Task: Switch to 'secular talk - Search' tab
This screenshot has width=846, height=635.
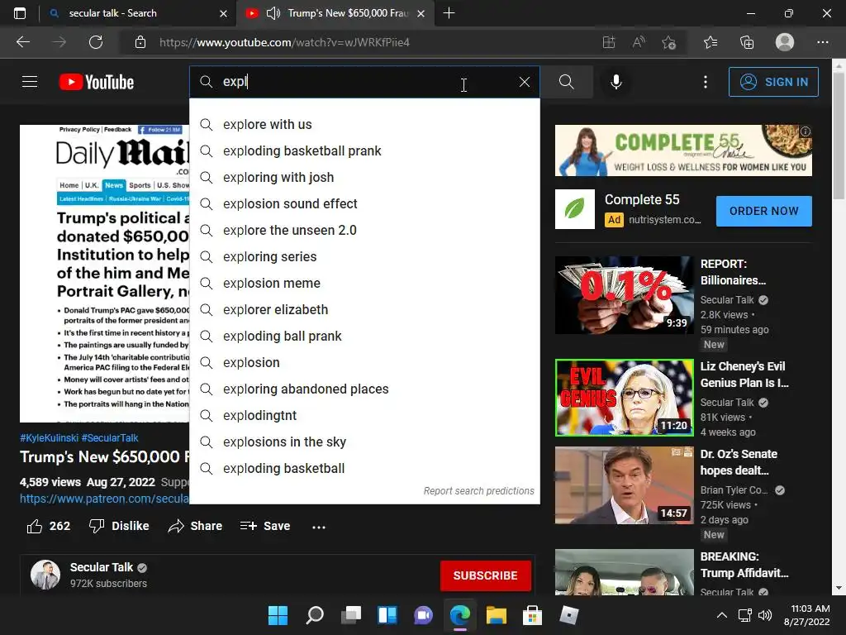Action: [138, 13]
